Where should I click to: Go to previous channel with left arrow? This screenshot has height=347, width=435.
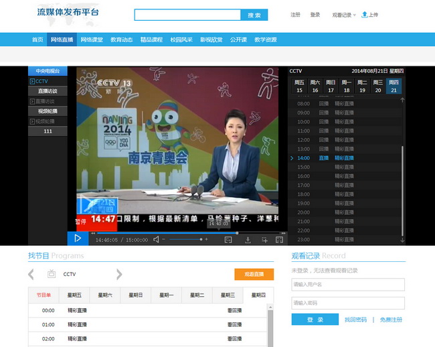coord(31,274)
